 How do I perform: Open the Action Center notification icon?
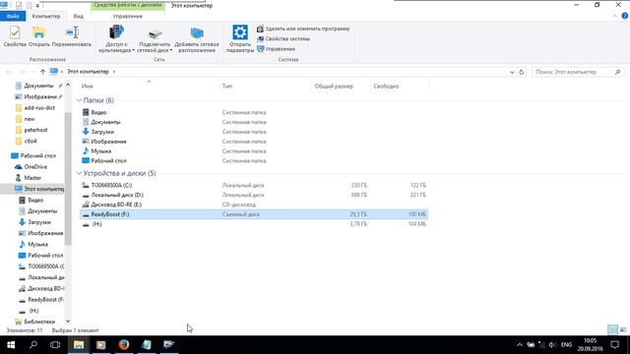tap(614, 345)
